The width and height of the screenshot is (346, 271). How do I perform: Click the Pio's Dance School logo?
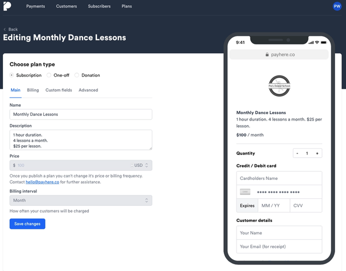(279, 88)
